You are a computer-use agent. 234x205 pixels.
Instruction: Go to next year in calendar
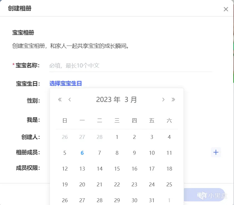[173, 99]
